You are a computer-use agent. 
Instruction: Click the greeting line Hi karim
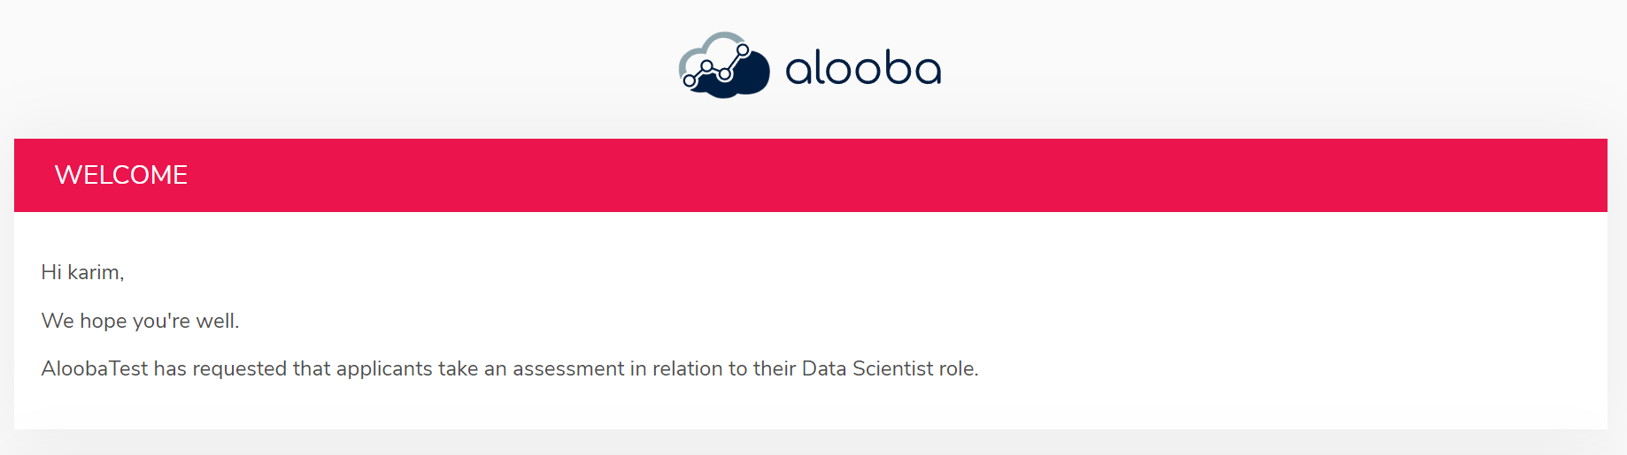tap(82, 272)
